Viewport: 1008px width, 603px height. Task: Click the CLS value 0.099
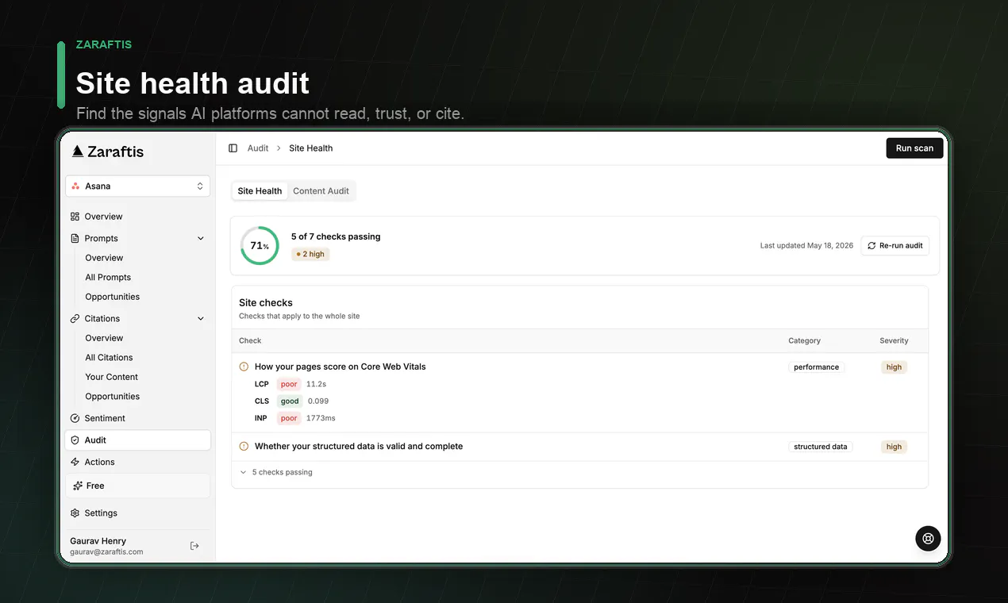tap(318, 401)
